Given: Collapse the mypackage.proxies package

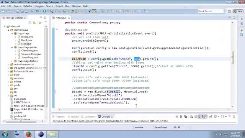Looking at the screenshot, I should click(12, 47).
